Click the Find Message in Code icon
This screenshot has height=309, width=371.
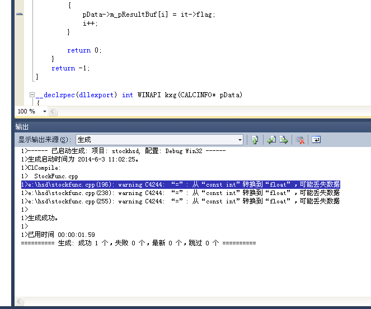click(255, 140)
